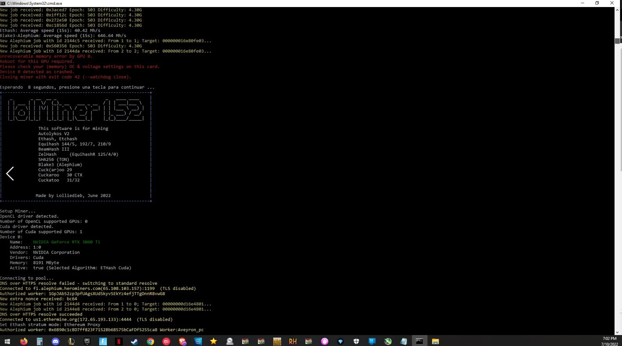Open Google Chrome from the taskbar

[x=151, y=341]
